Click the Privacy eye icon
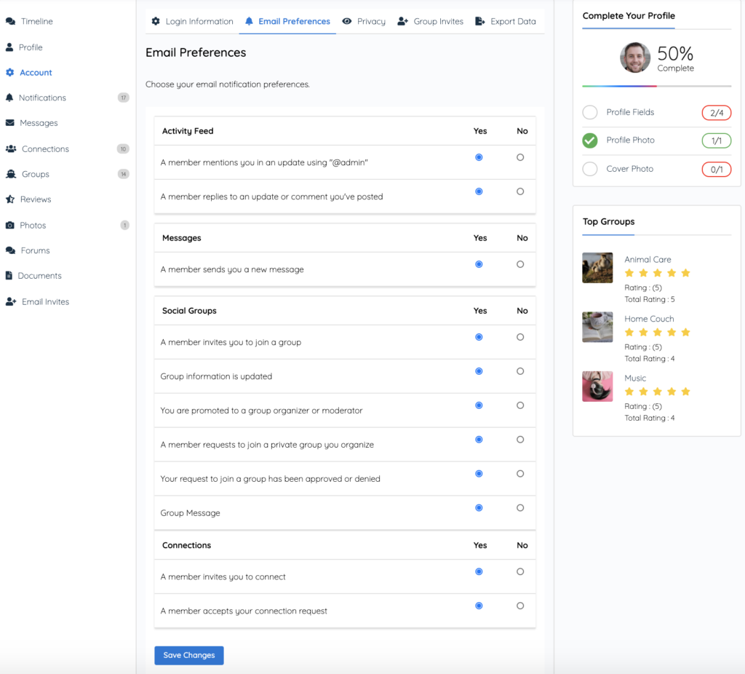 point(347,21)
